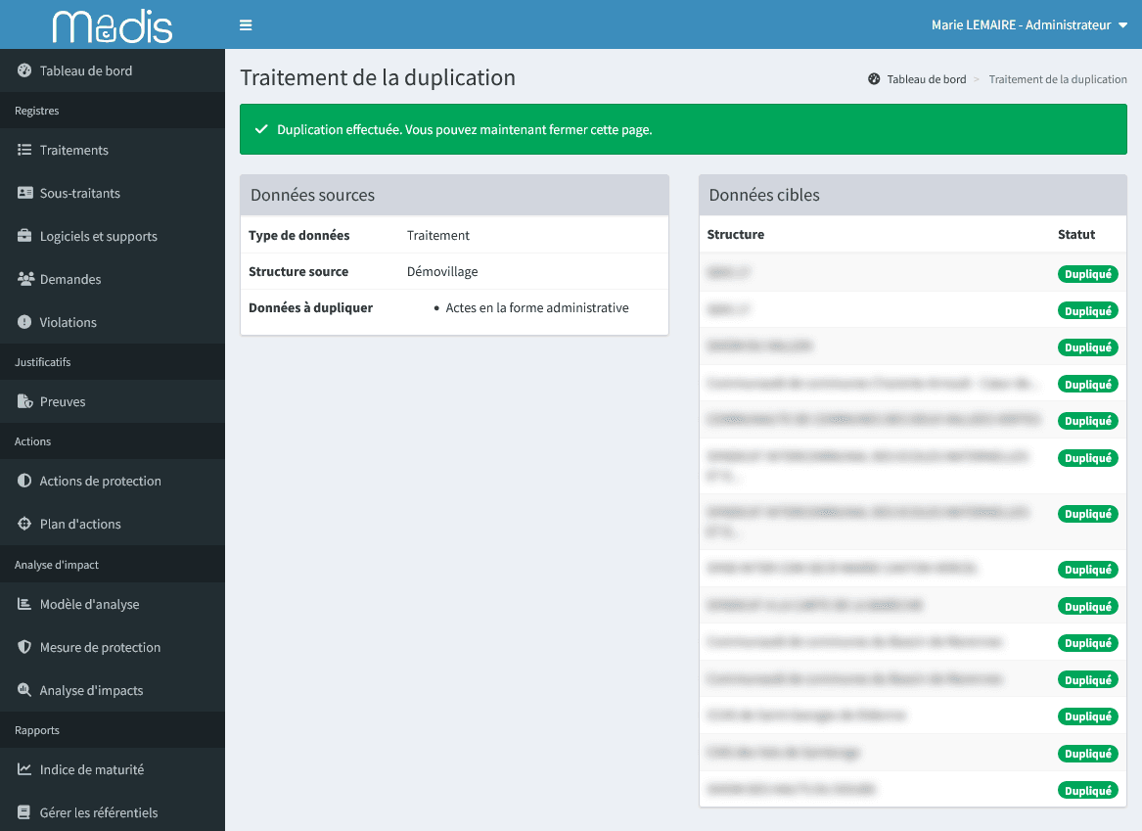Open Modèle d'analyse menu item

(89, 604)
